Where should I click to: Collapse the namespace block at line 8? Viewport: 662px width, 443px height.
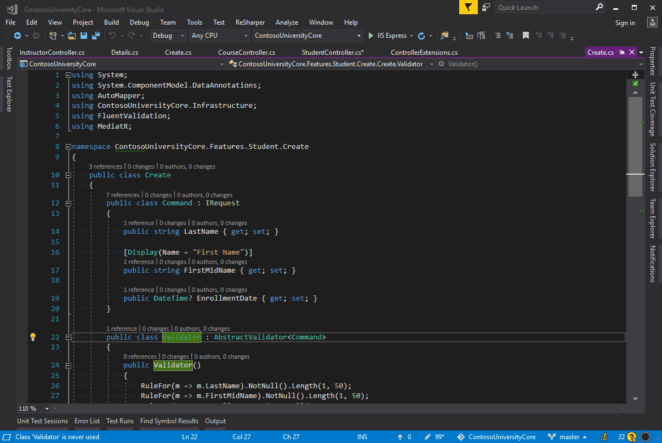[68, 147]
